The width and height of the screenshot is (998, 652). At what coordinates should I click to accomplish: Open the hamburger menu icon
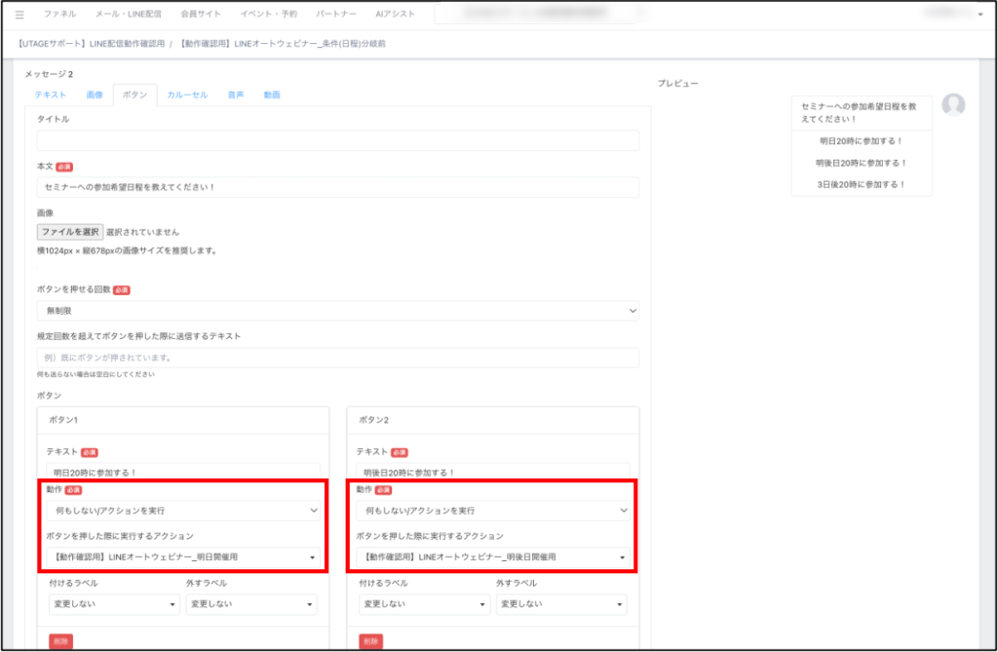19,15
